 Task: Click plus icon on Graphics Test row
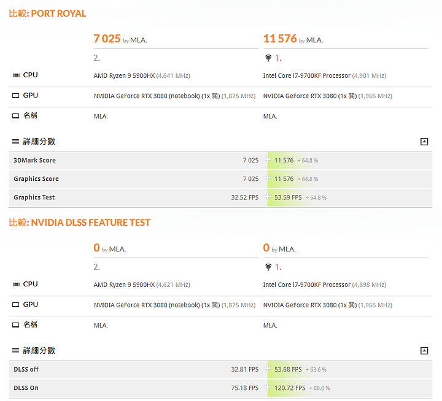coord(267,197)
